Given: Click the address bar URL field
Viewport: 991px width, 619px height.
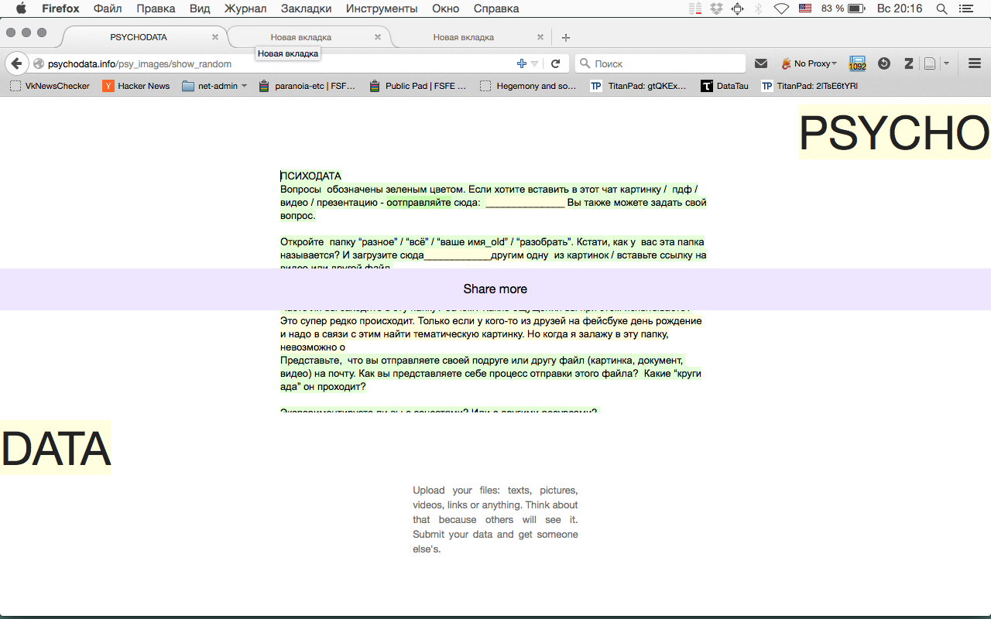Looking at the screenshot, I should (x=279, y=63).
